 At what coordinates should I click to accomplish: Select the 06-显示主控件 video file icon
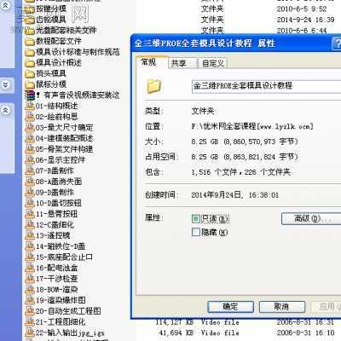[x=30, y=160]
